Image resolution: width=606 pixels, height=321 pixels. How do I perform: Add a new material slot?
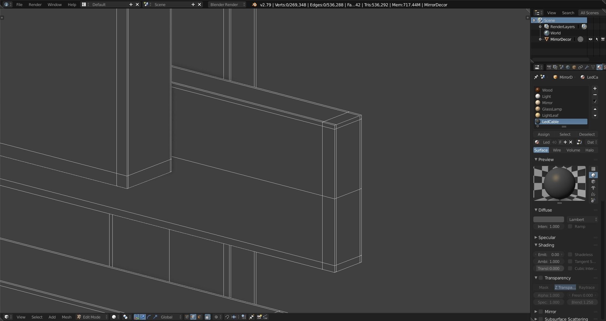595,89
